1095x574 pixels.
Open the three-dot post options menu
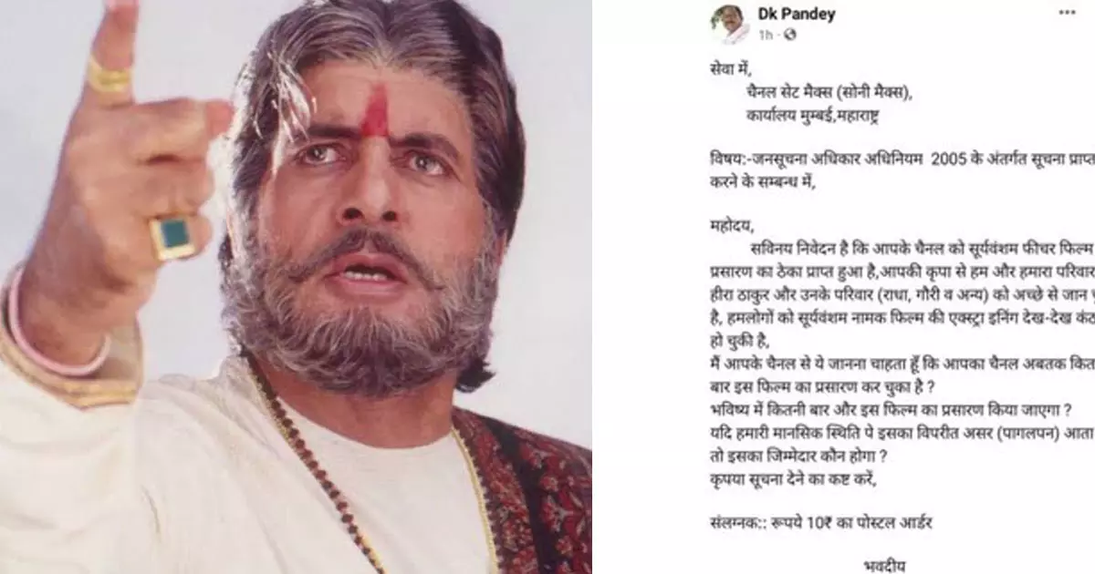tap(1066, 14)
